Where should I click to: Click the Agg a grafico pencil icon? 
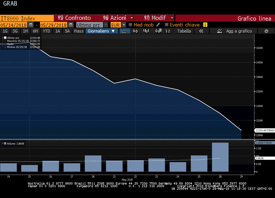219,31
